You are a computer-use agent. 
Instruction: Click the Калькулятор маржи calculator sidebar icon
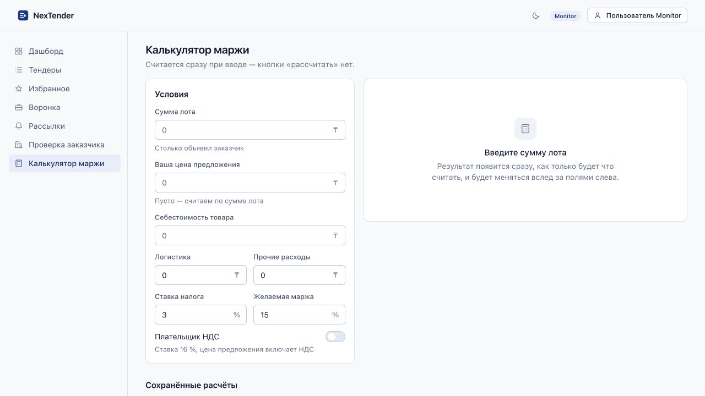tap(19, 163)
